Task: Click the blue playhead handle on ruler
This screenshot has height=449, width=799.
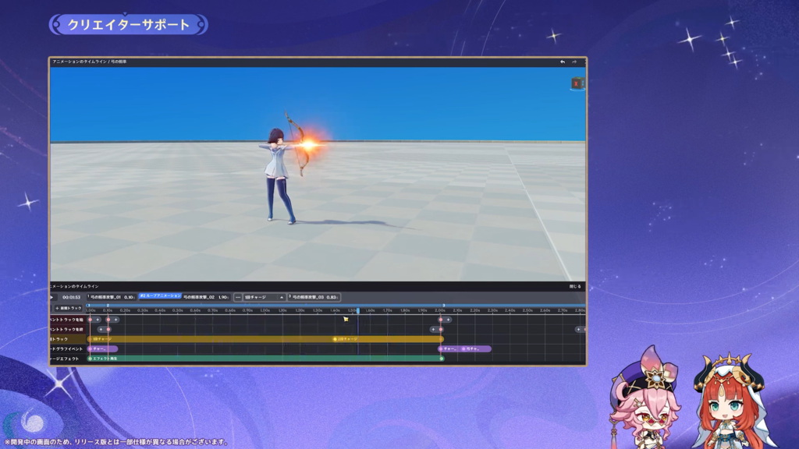Action: [358, 310]
